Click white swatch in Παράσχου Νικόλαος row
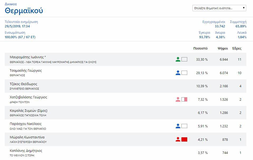 click(184, 126)
